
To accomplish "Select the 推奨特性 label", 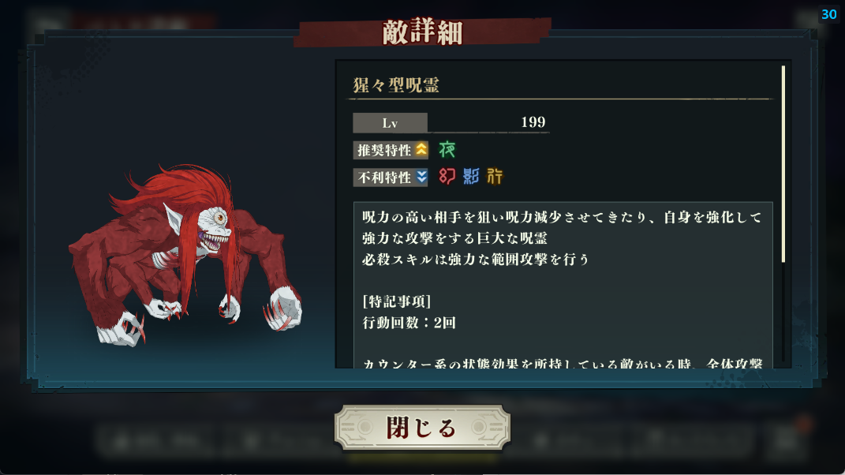I will pyautogui.click(x=383, y=150).
